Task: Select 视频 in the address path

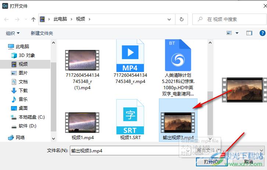Action: pos(81,19)
